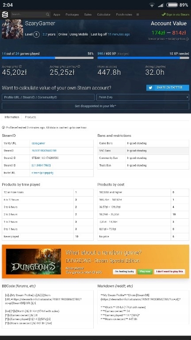The width and height of the screenshot is (191, 340).
Task: Open the szarygamer vanity URL link
Action: pyautogui.click(x=38, y=143)
